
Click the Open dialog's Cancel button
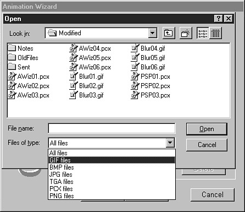click(207, 145)
